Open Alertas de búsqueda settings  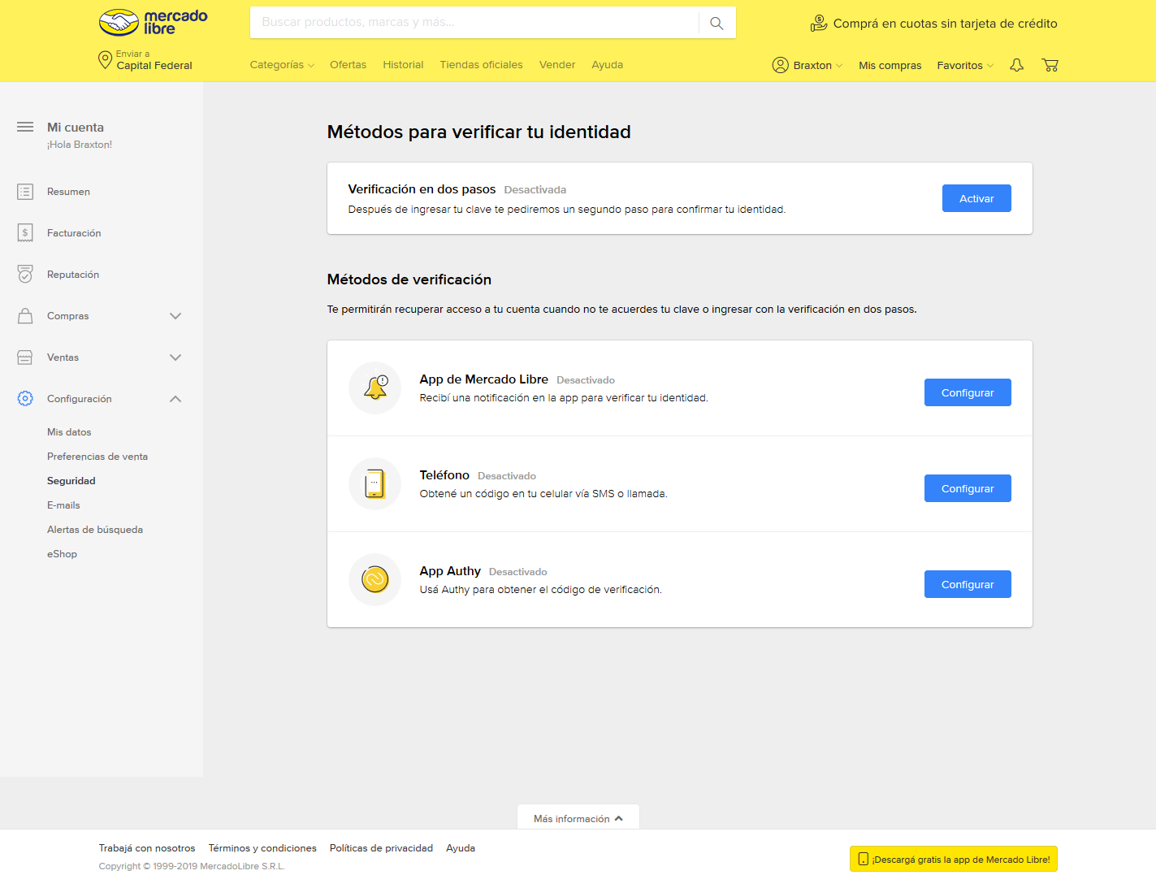tap(95, 530)
